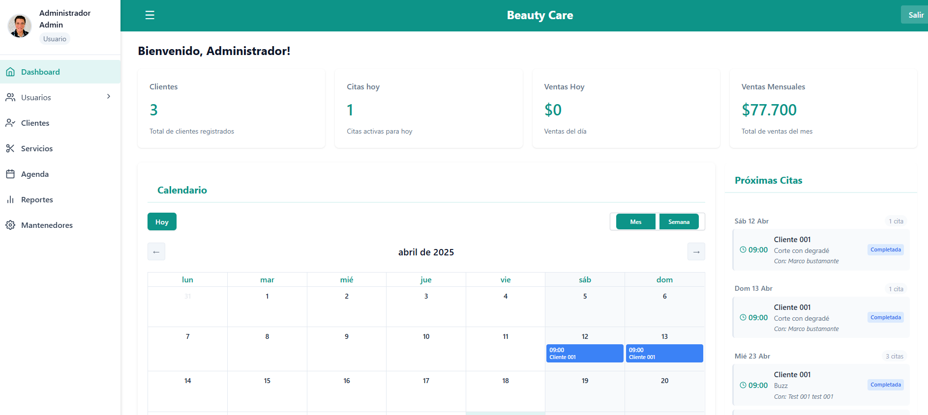Open Agenda in the sidebar
Screen dimensions: 928x415
point(60,174)
